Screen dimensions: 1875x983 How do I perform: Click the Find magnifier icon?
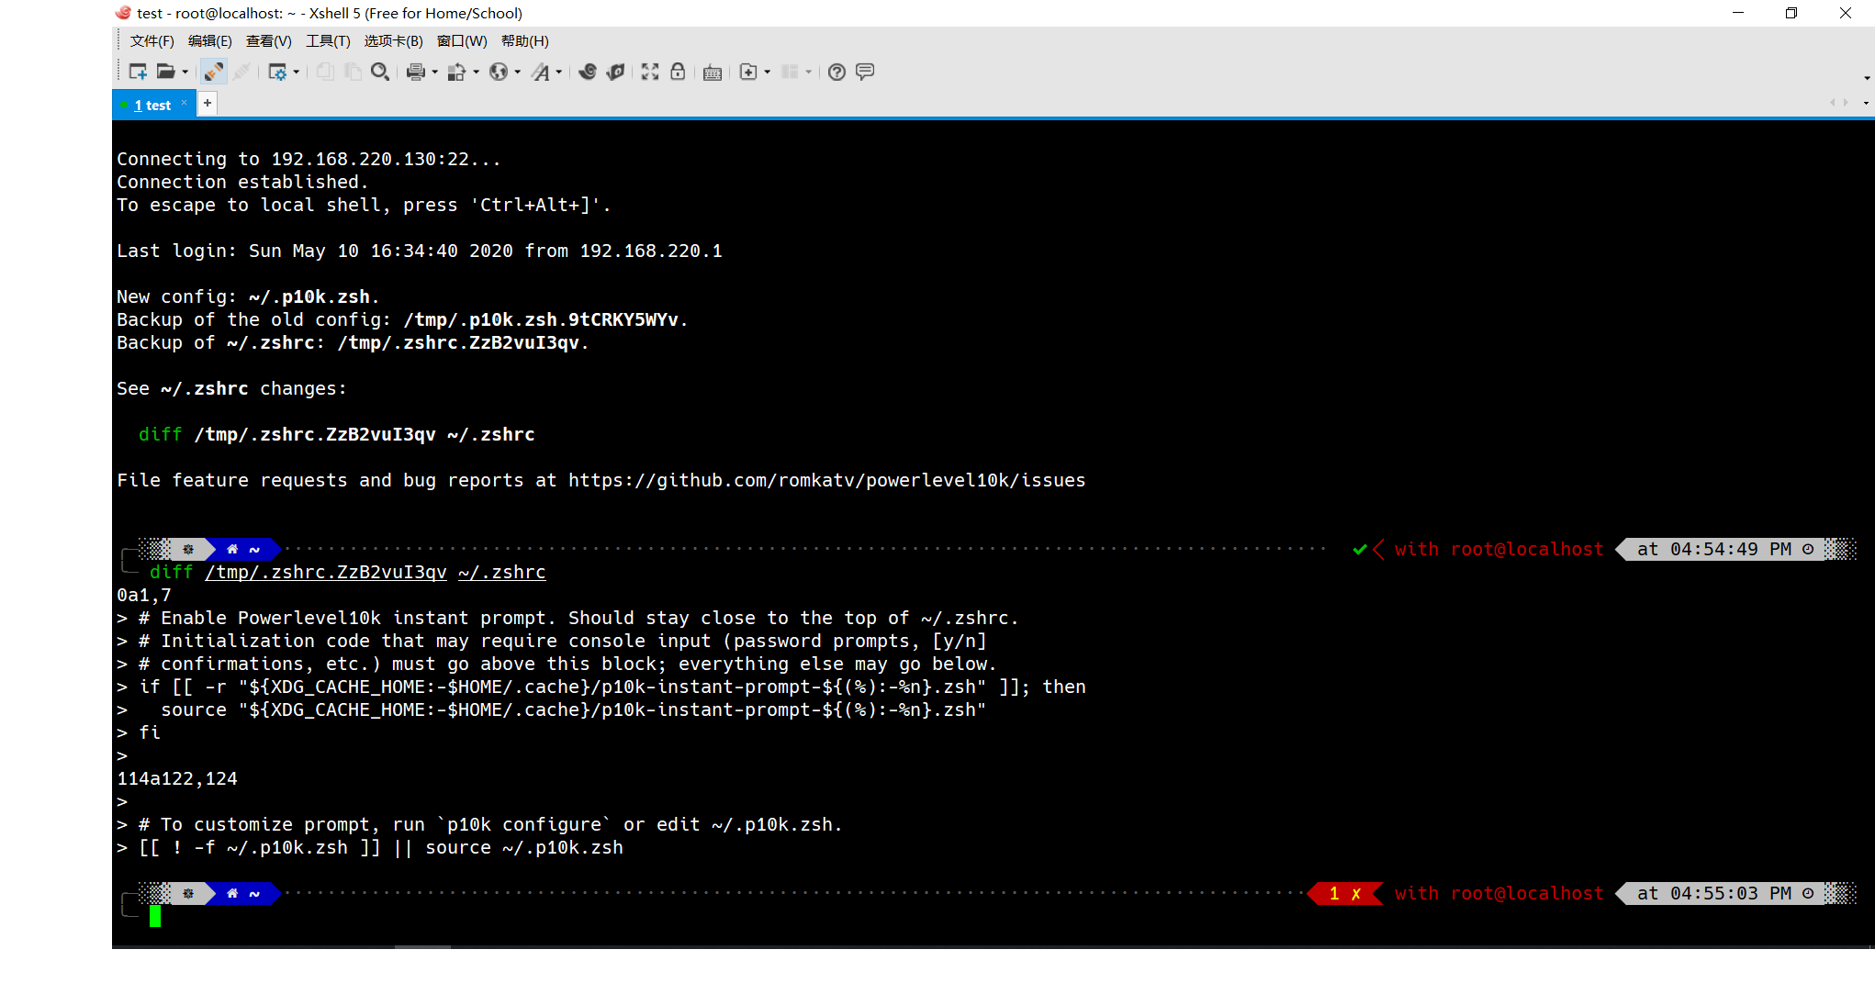coord(381,72)
